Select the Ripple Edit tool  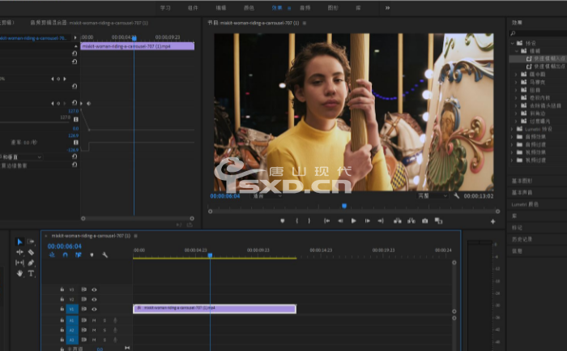[x=19, y=252]
